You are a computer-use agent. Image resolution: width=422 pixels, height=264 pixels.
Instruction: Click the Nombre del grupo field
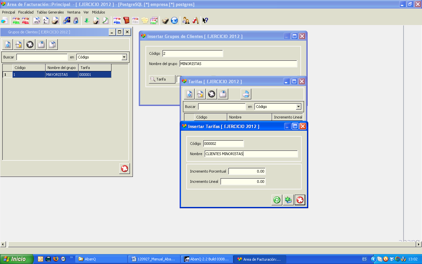pos(238,64)
